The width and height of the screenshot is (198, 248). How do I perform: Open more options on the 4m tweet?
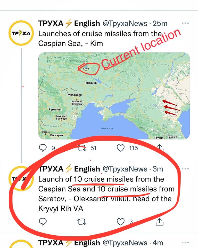185,243
